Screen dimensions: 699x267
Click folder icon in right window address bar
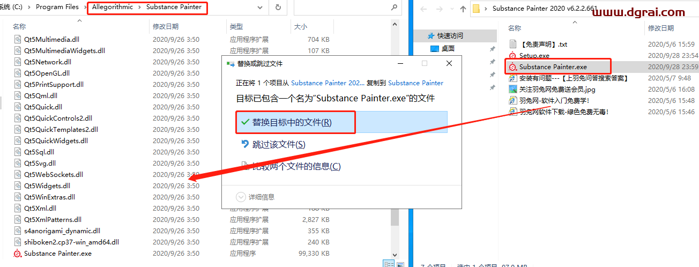(476, 9)
